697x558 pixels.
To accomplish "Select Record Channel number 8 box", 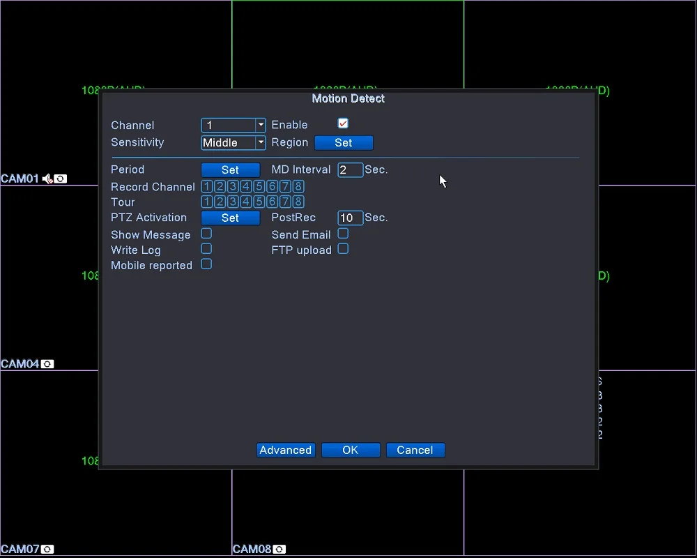I will point(299,186).
